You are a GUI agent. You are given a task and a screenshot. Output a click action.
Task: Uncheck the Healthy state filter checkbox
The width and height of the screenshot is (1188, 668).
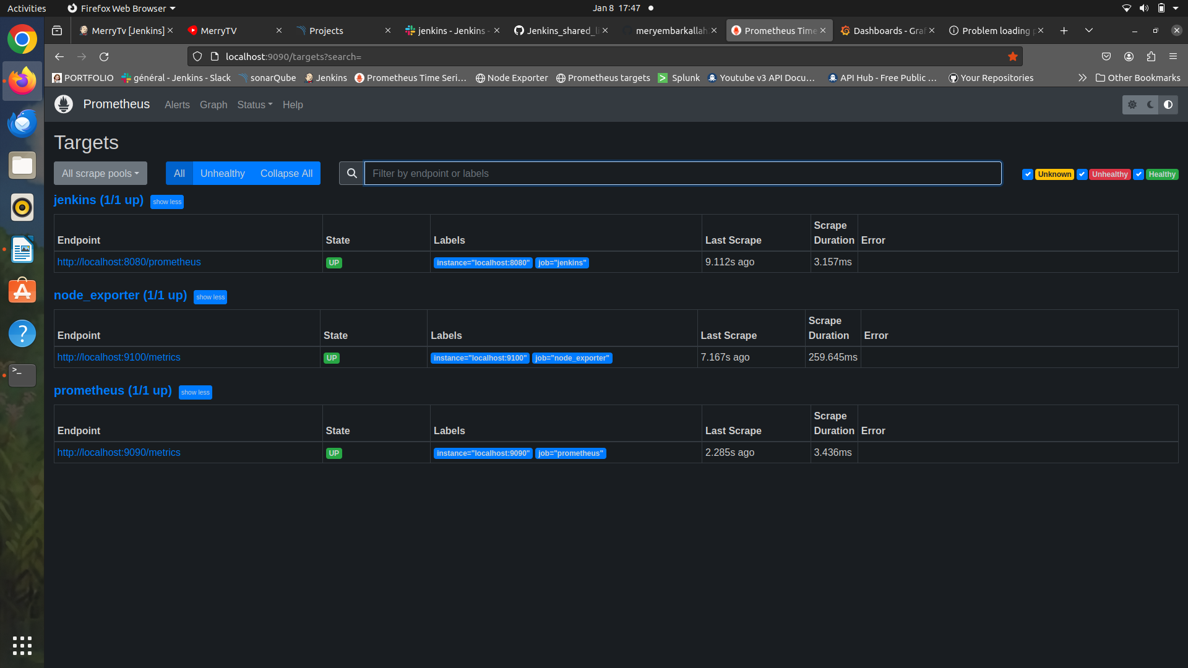point(1138,174)
